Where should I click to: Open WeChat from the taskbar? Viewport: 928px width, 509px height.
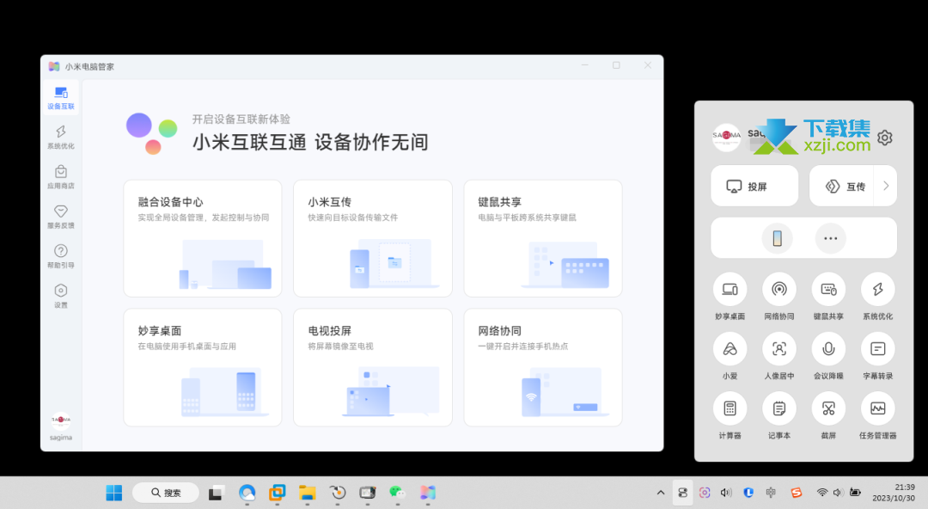click(397, 493)
